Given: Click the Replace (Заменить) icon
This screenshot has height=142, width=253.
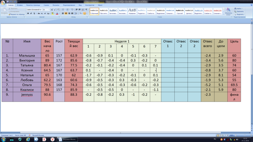Looking at the screenshot, I should point(238,11).
